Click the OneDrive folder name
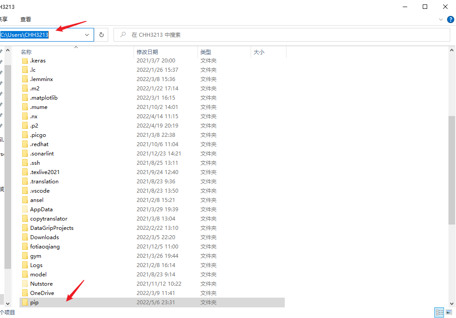Image resolution: width=456 pixels, height=318 pixels. tap(42, 293)
